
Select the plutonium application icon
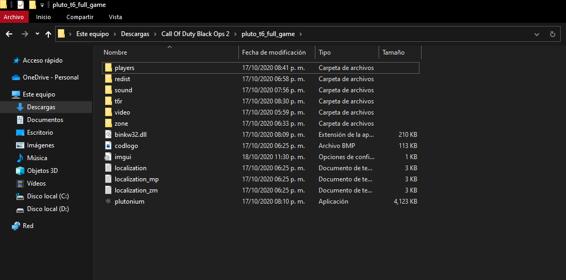coord(108,202)
